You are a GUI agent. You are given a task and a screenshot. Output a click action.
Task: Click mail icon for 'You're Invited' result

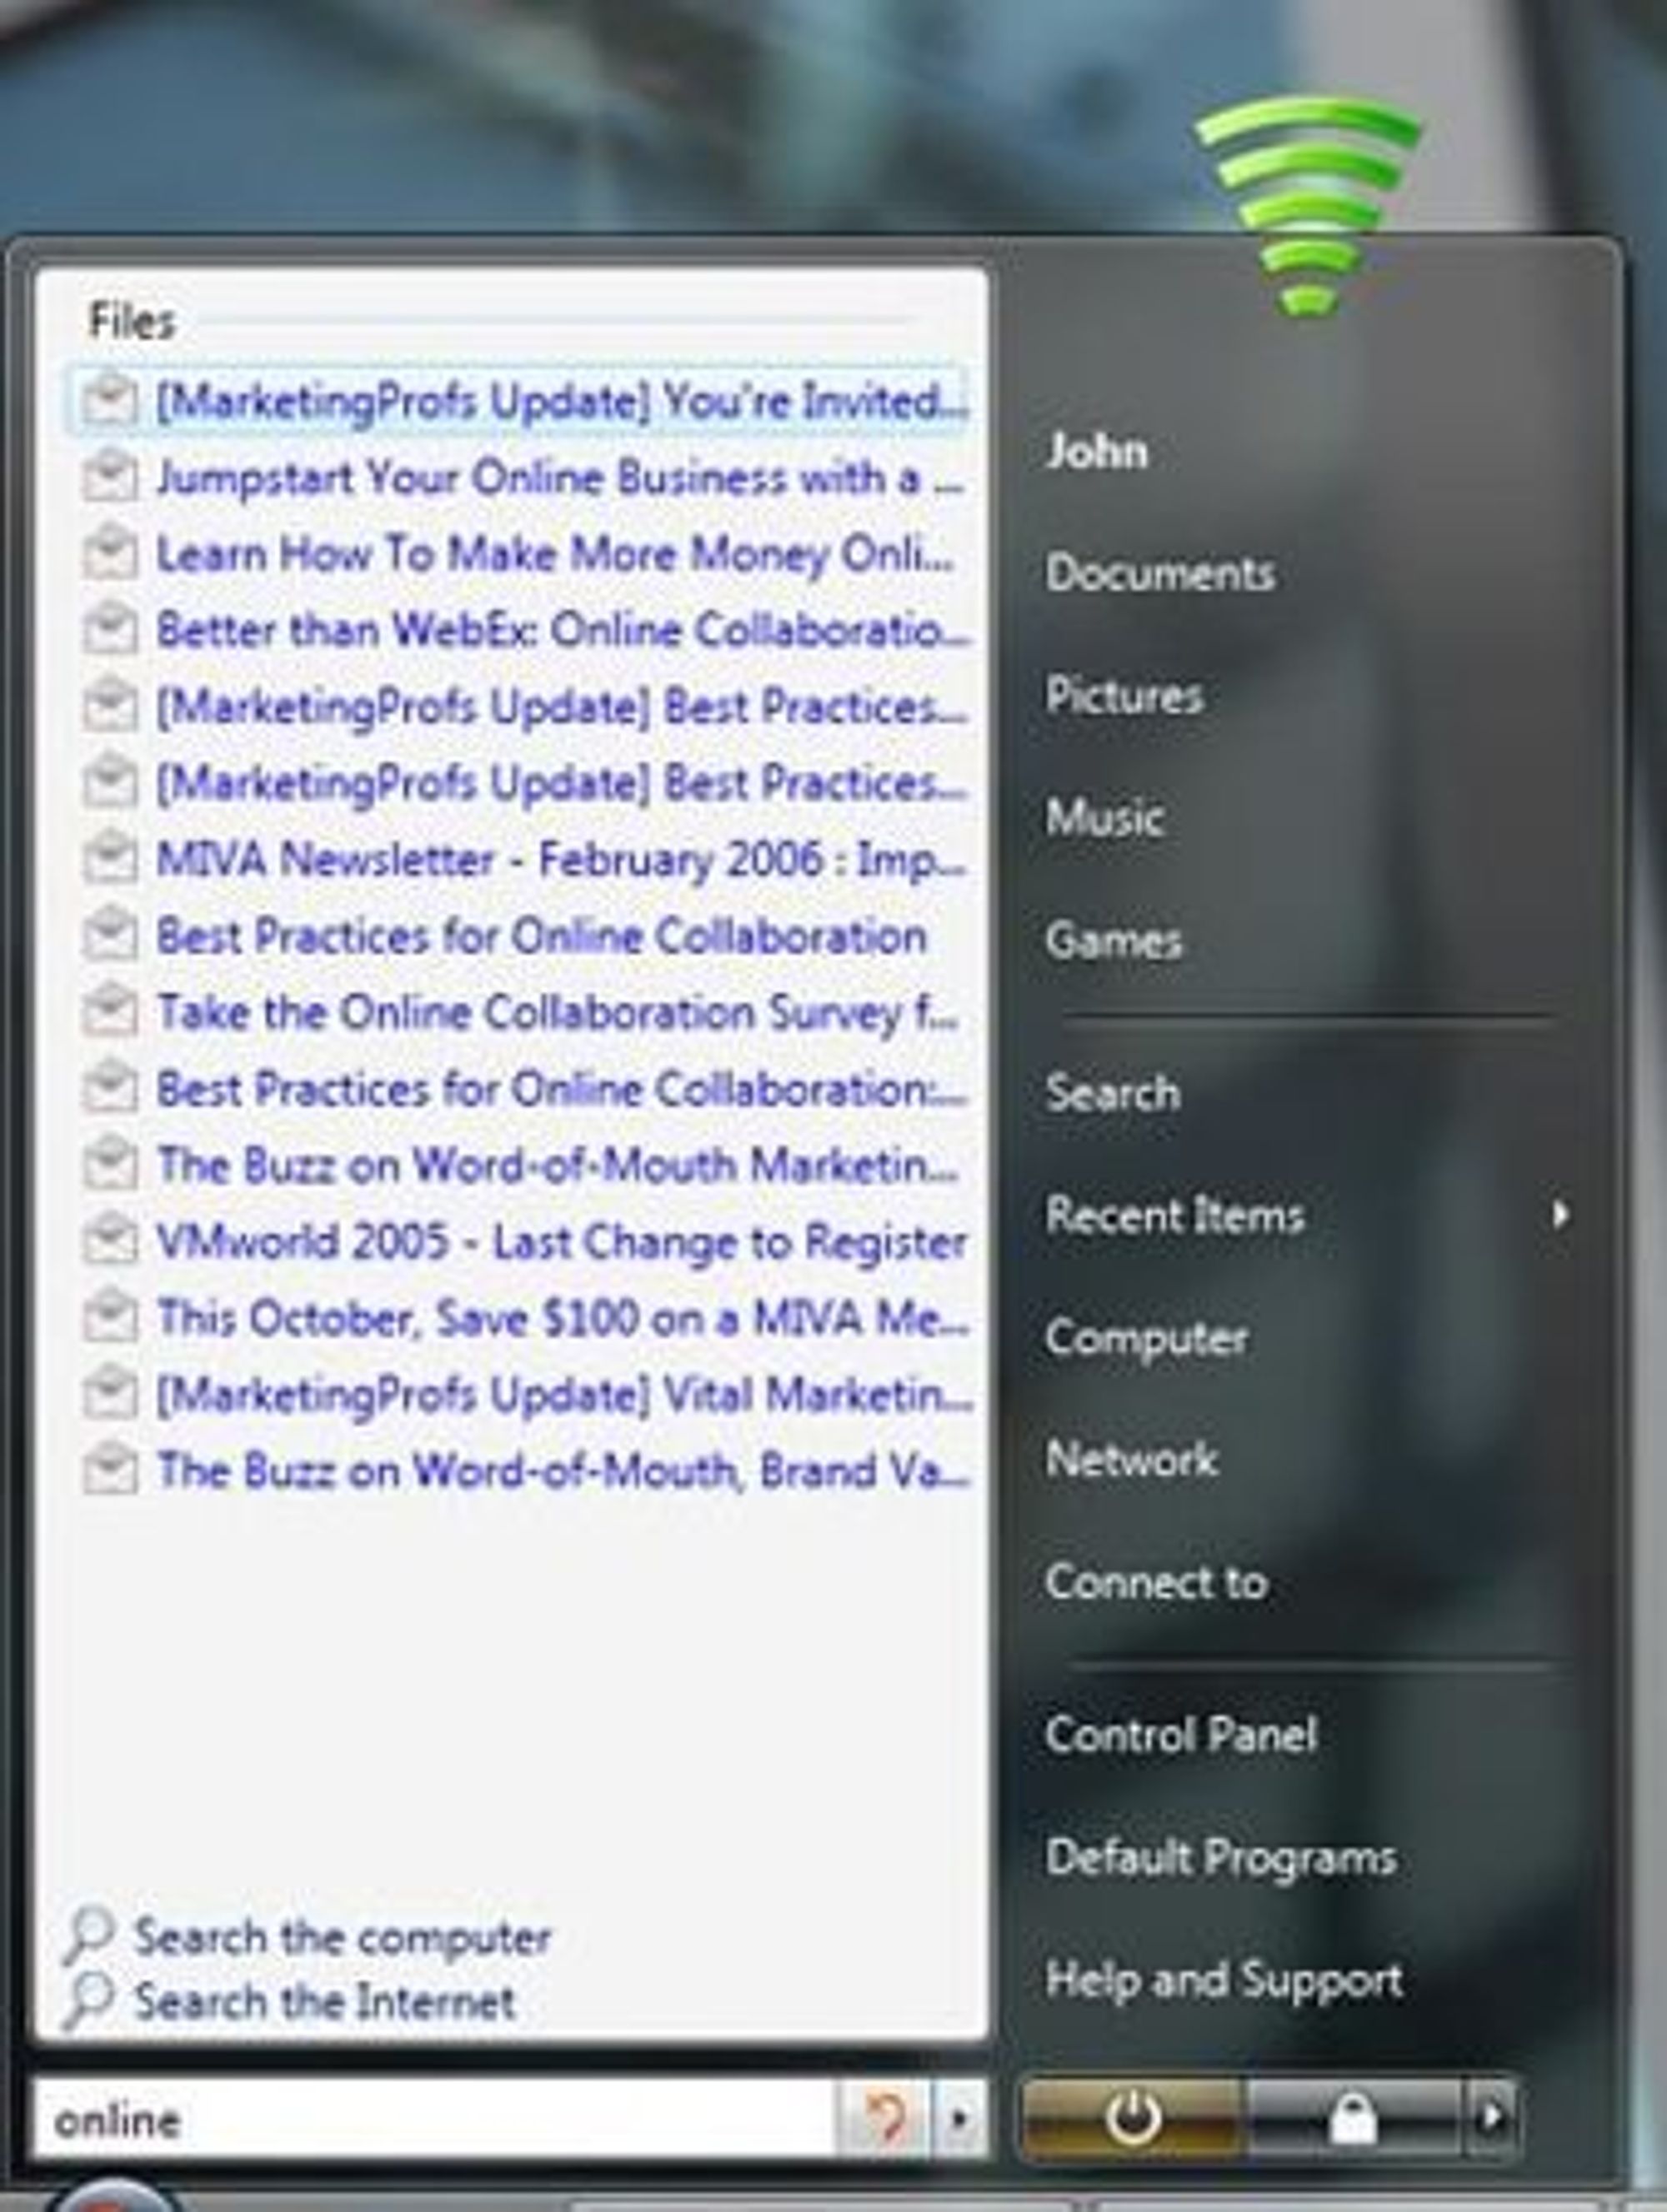pos(109,400)
